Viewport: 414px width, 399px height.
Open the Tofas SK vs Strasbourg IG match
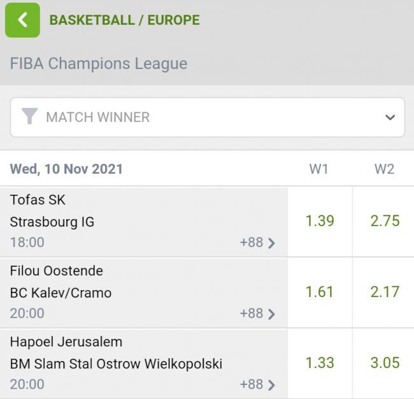[x=127, y=212]
